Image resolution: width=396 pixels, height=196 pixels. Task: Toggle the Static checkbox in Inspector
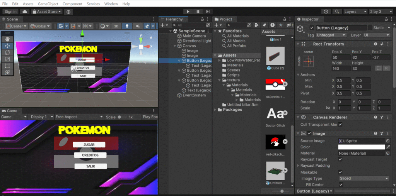click(x=370, y=28)
